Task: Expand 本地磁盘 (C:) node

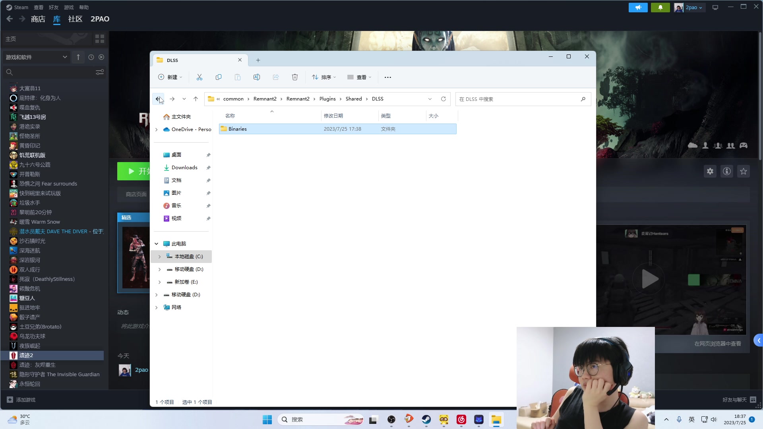Action: [160, 257]
